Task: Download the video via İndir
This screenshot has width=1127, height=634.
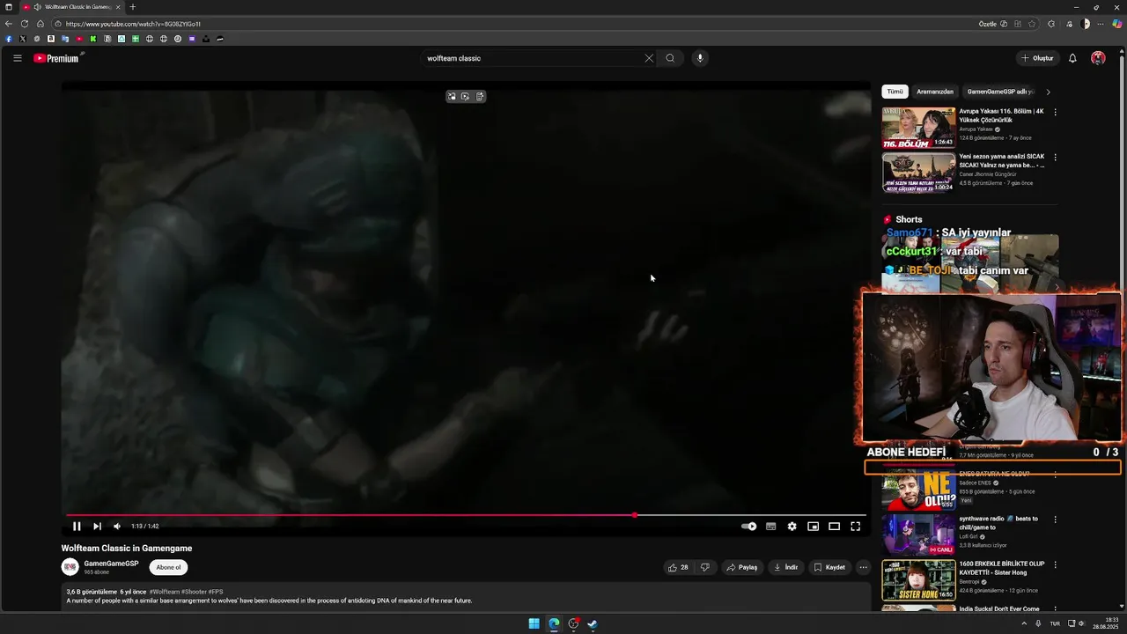Action: tap(785, 567)
